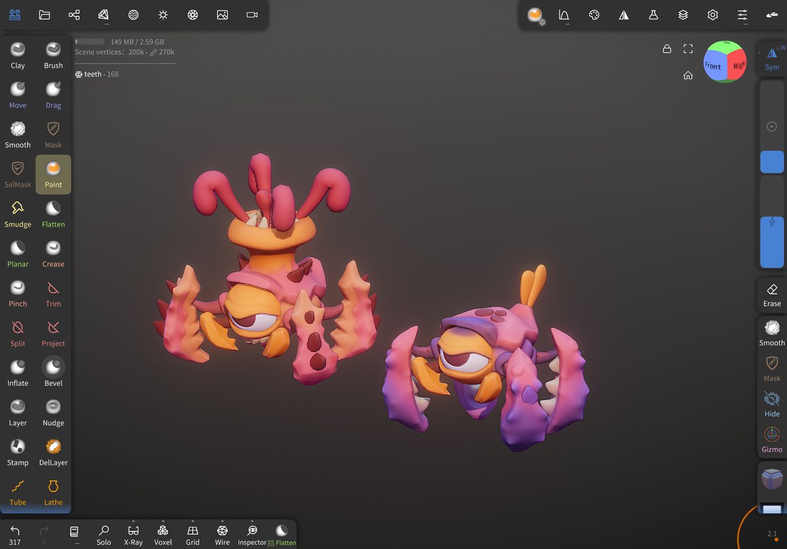Pick the Project tool
This screenshot has height=549, width=787.
(53, 333)
